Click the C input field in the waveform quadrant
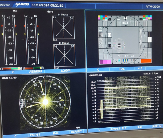 click(x=99, y=130)
